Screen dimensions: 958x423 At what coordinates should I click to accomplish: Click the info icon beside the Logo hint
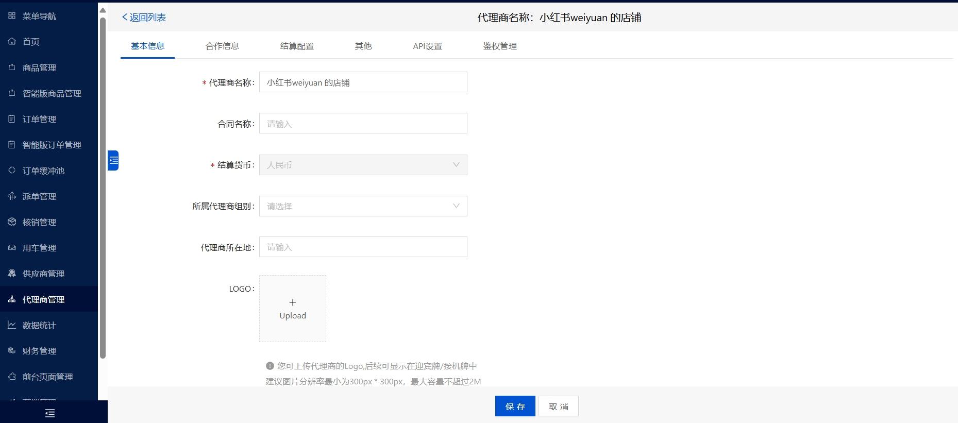(x=270, y=366)
